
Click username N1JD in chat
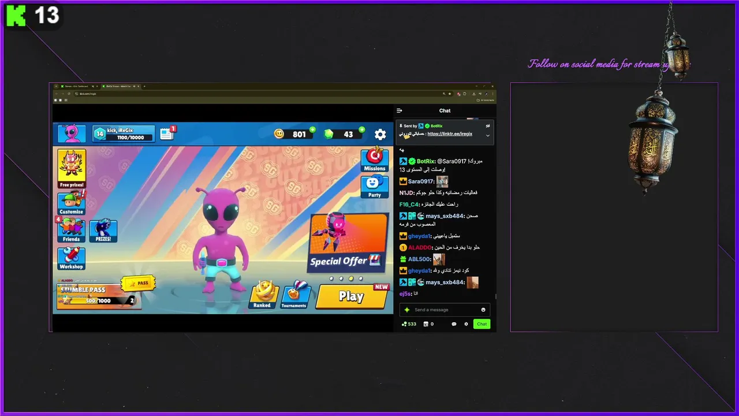pyautogui.click(x=406, y=193)
